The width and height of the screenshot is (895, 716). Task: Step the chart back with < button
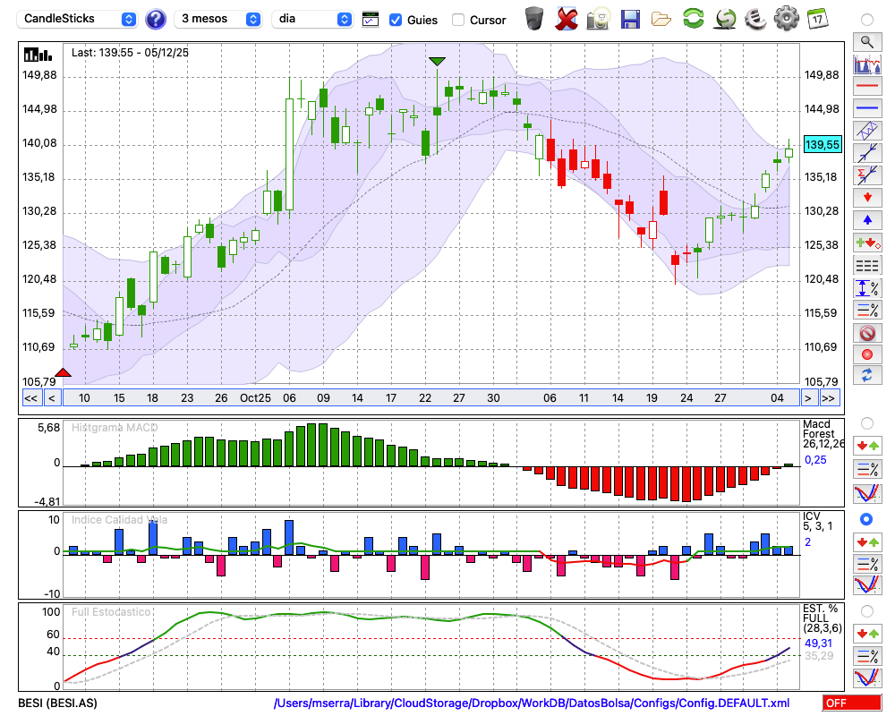(x=52, y=398)
